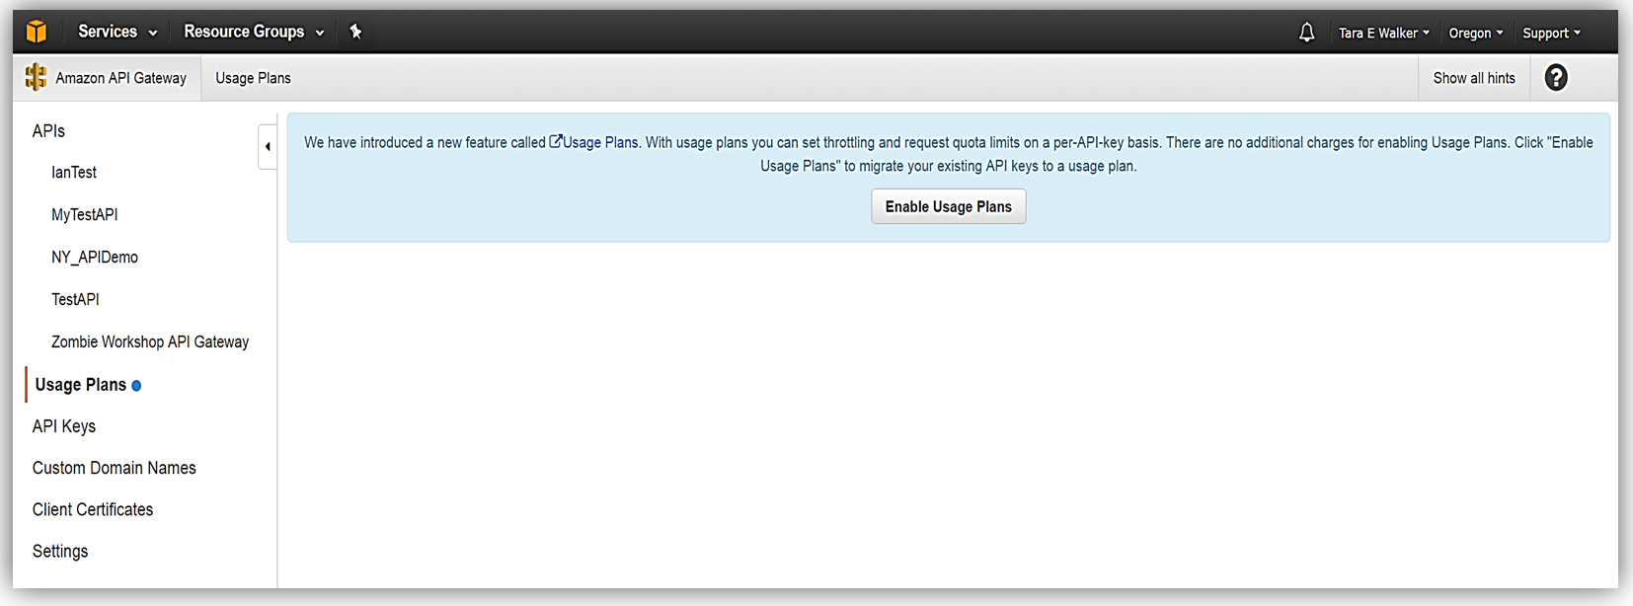Go to API Keys section
This screenshot has height=606, width=1633.
pyautogui.click(x=64, y=426)
